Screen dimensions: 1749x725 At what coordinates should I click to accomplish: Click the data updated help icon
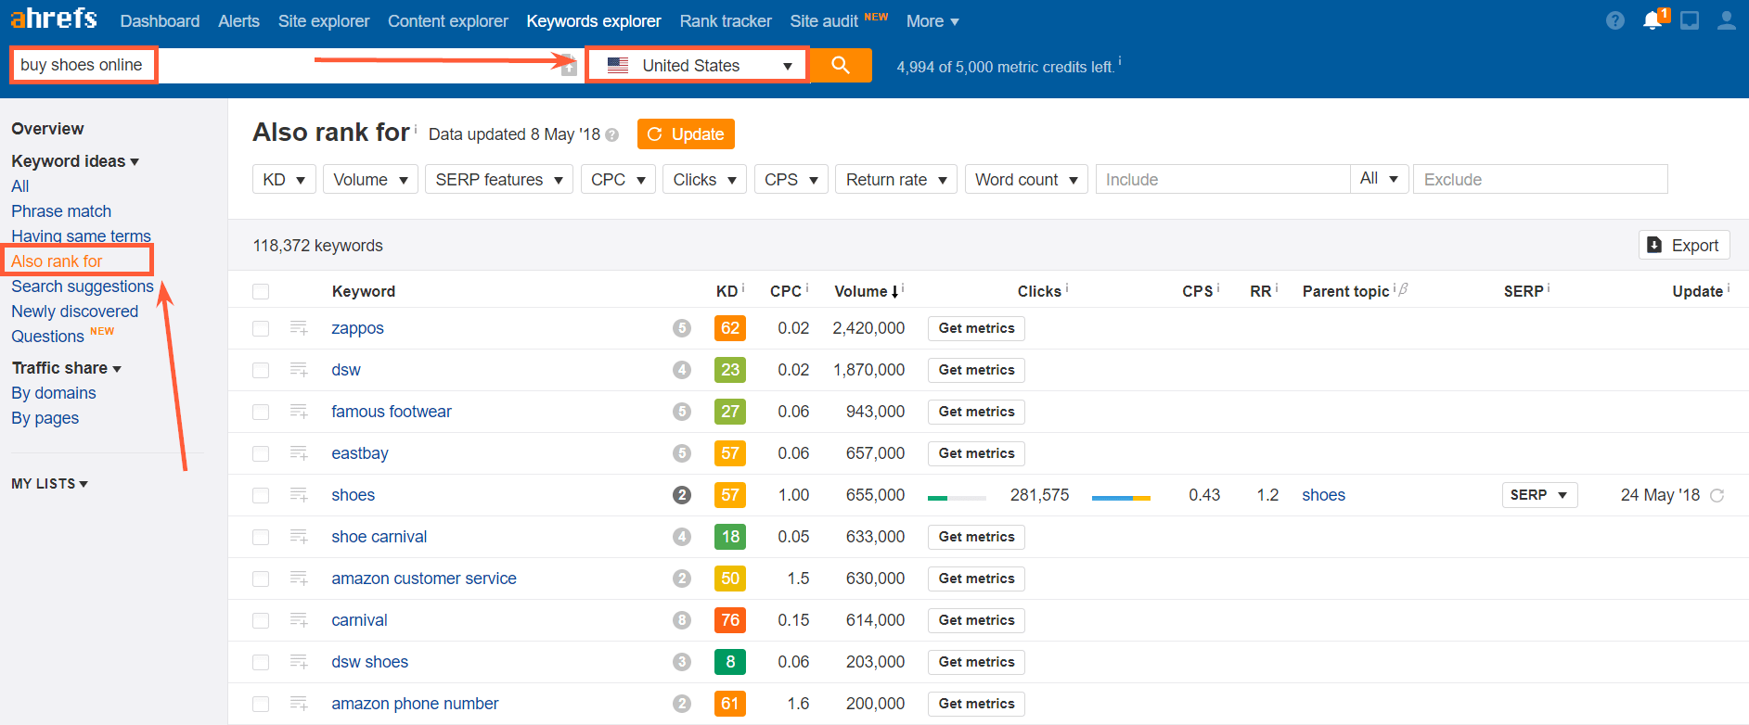coord(612,135)
